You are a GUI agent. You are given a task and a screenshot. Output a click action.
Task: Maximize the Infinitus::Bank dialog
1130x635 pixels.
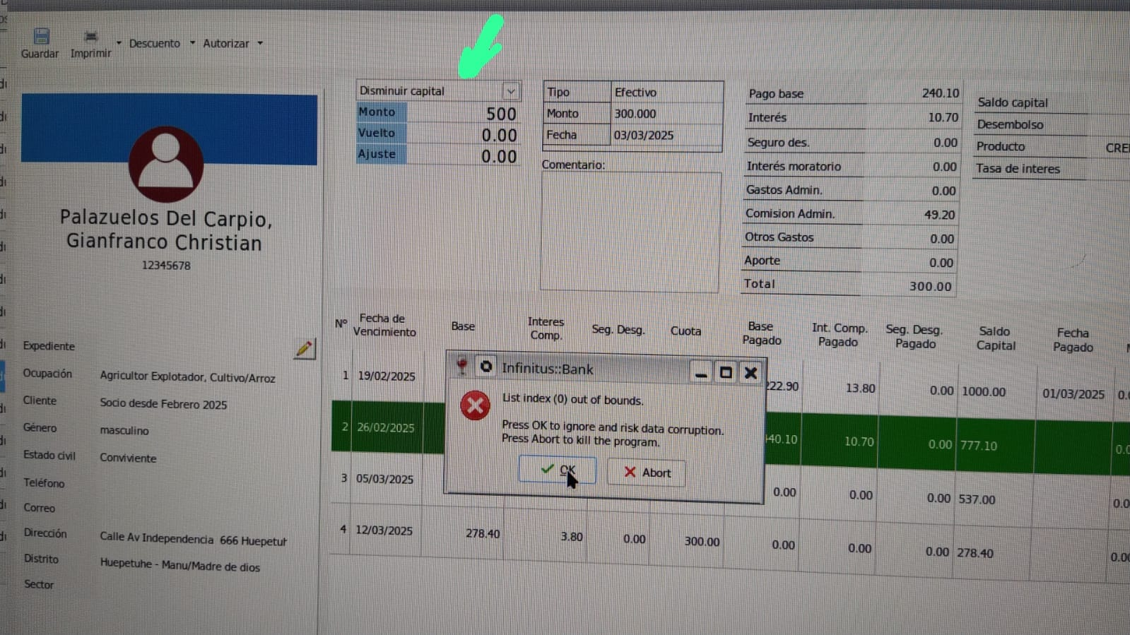click(x=726, y=372)
